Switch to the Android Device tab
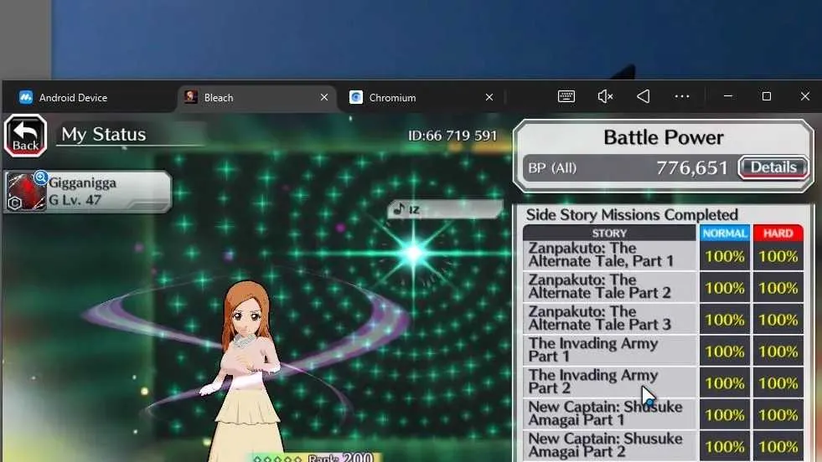Image resolution: width=822 pixels, height=462 pixels. [88, 97]
